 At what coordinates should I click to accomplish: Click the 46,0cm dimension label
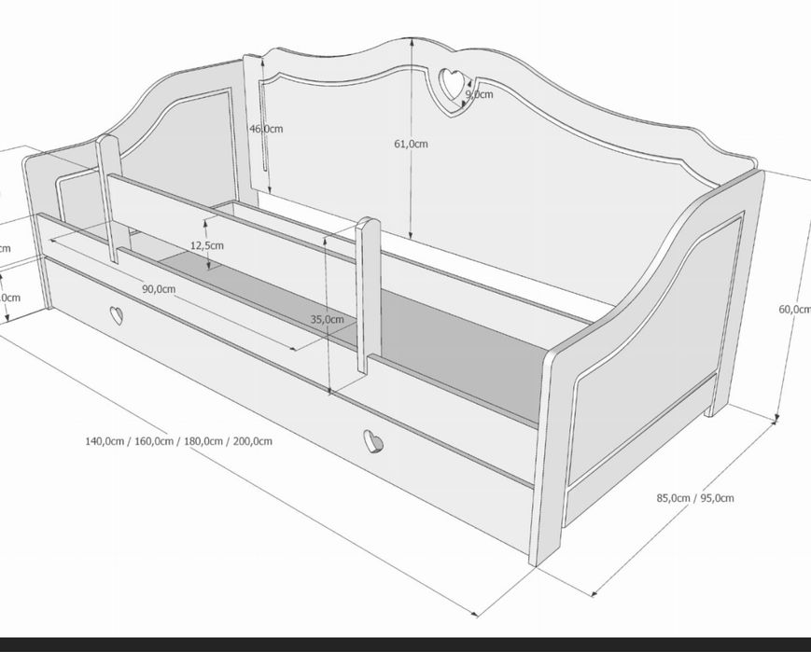click(x=266, y=128)
